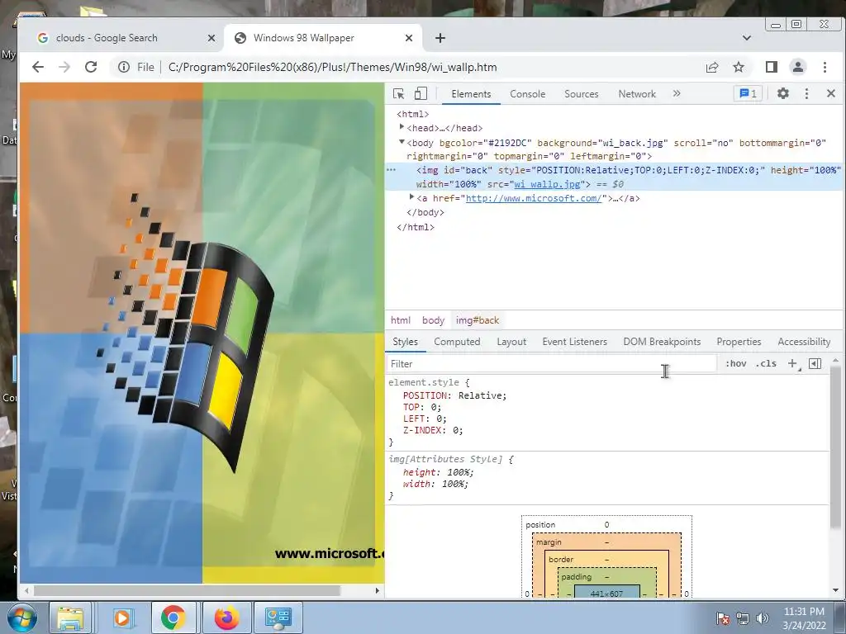The height and width of the screenshot is (634, 846).
Task: Select body in the breadcrumb
Action: point(433,320)
